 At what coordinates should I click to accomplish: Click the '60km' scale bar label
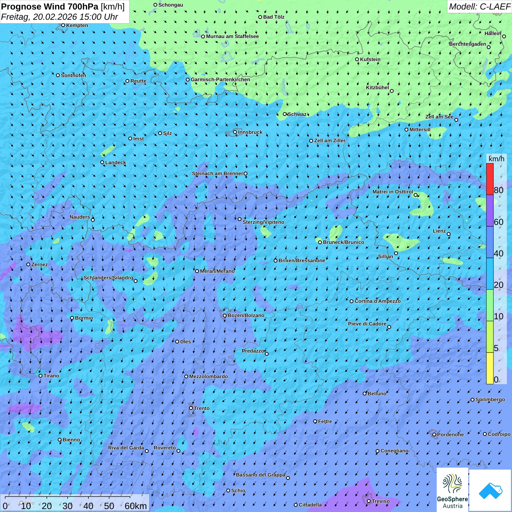(136, 506)
